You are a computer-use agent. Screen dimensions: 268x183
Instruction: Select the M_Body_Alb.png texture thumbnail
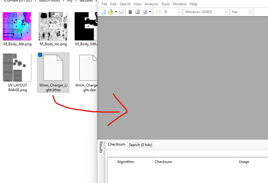pos(17,26)
